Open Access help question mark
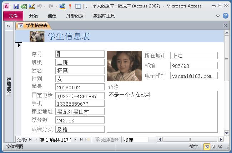Viewport: 232px width, 153px height. [226, 16]
